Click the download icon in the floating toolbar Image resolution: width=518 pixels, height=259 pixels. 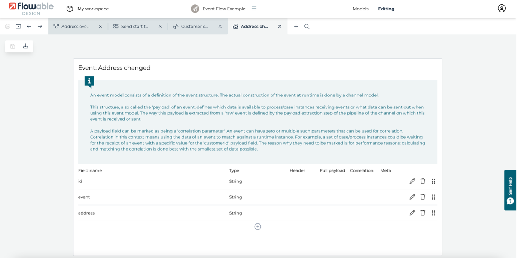25,46
